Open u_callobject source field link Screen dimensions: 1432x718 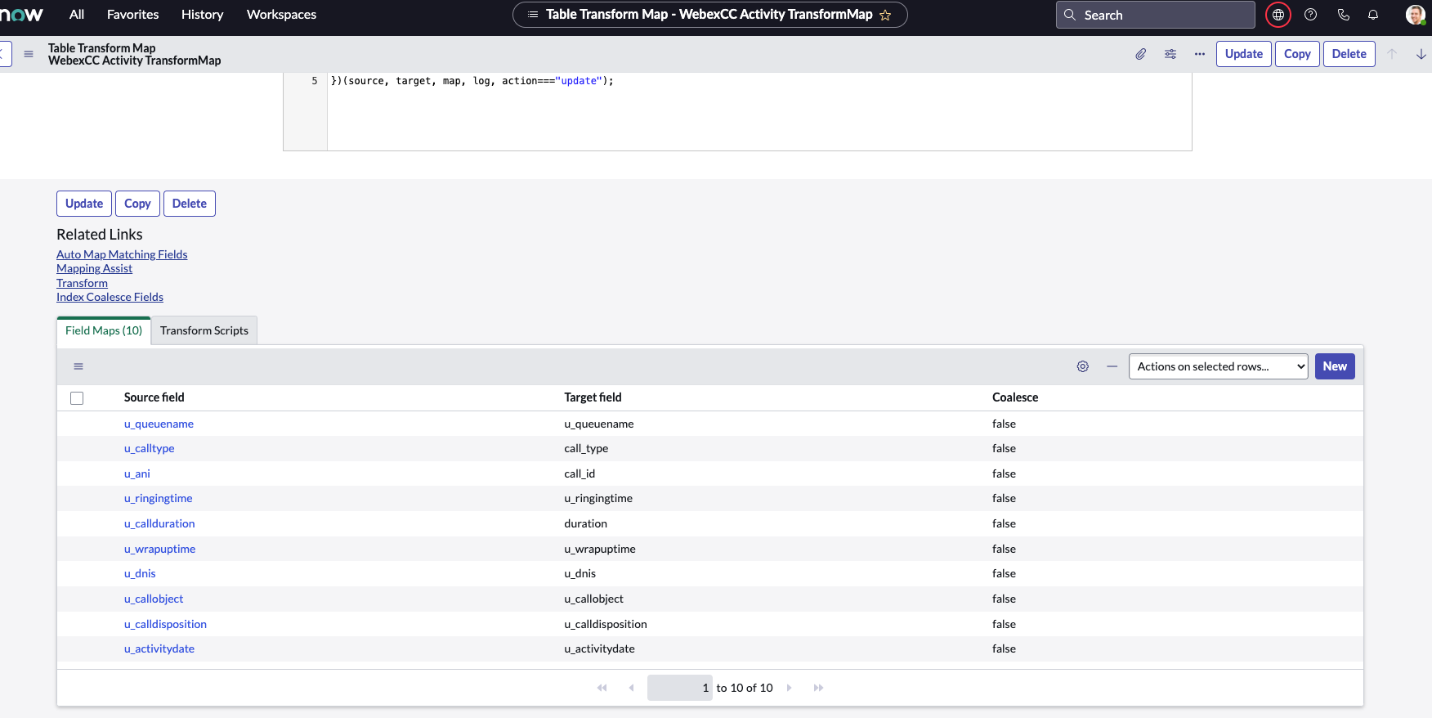[154, 599]
